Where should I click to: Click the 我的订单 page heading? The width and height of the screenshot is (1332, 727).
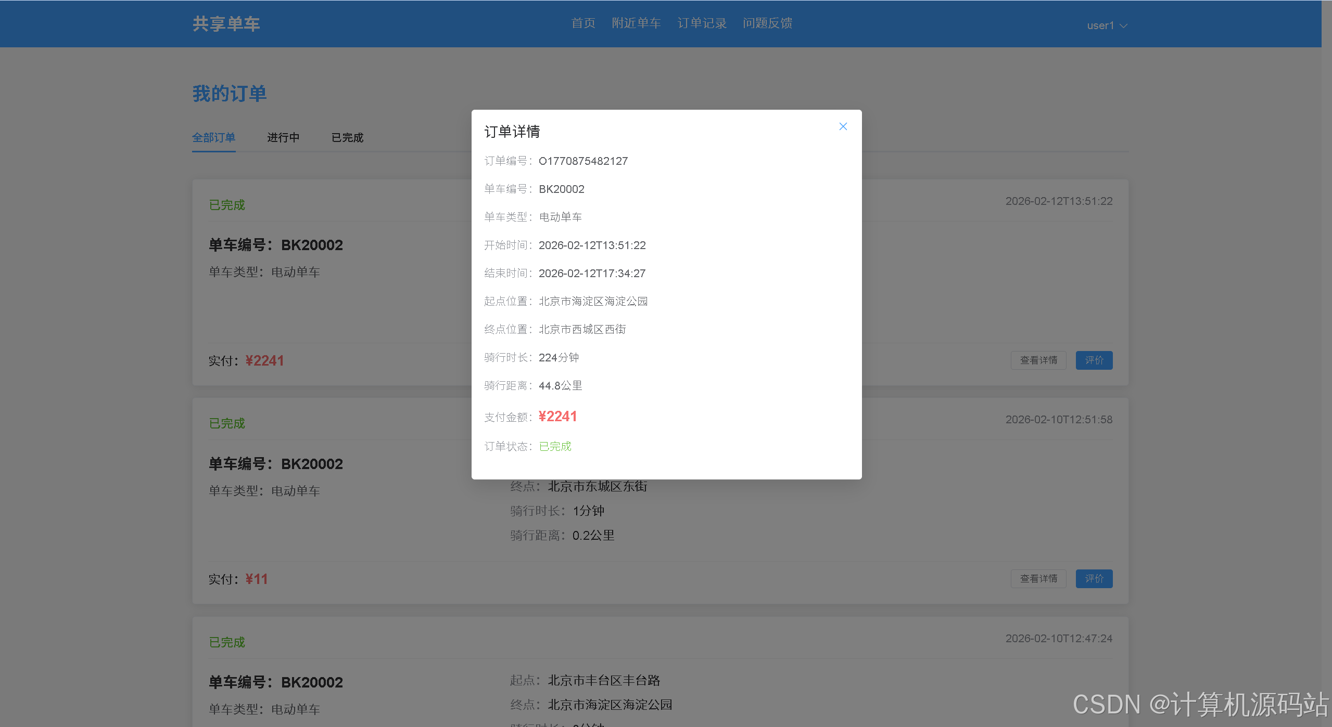(x=229, y=94)
